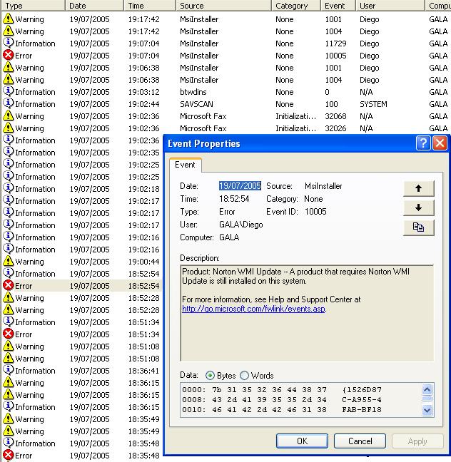Sort the list by the User column header
Image resolution: width=451 pixels, height=462 pixels.
pos(390,6)
